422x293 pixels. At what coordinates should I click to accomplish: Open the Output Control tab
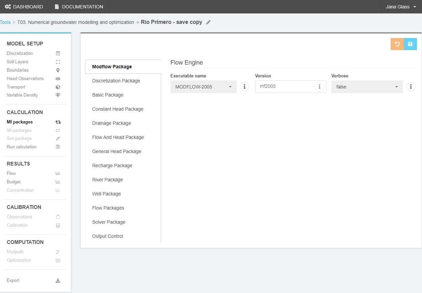point(108,236)
